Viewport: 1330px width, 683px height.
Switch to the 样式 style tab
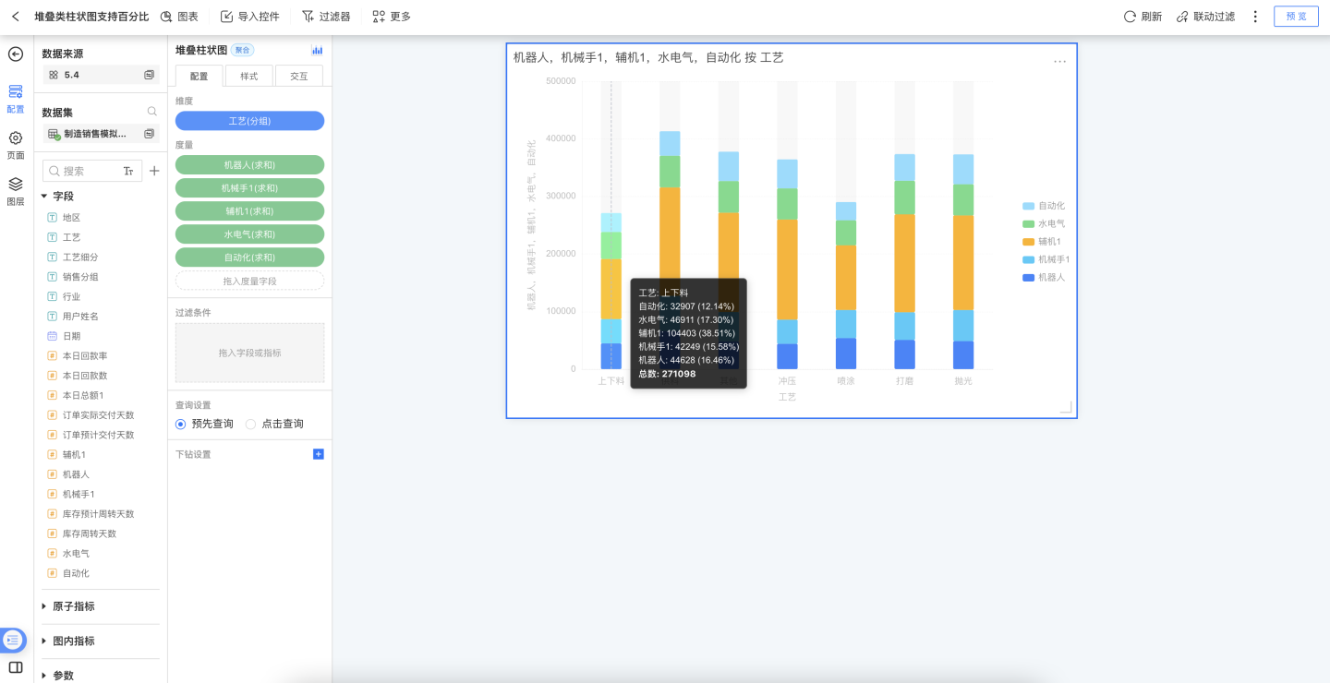point(249,77)
